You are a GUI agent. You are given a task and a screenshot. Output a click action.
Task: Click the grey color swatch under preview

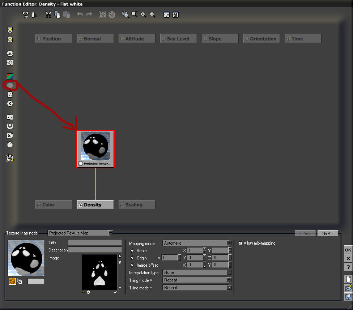[36, 281]
